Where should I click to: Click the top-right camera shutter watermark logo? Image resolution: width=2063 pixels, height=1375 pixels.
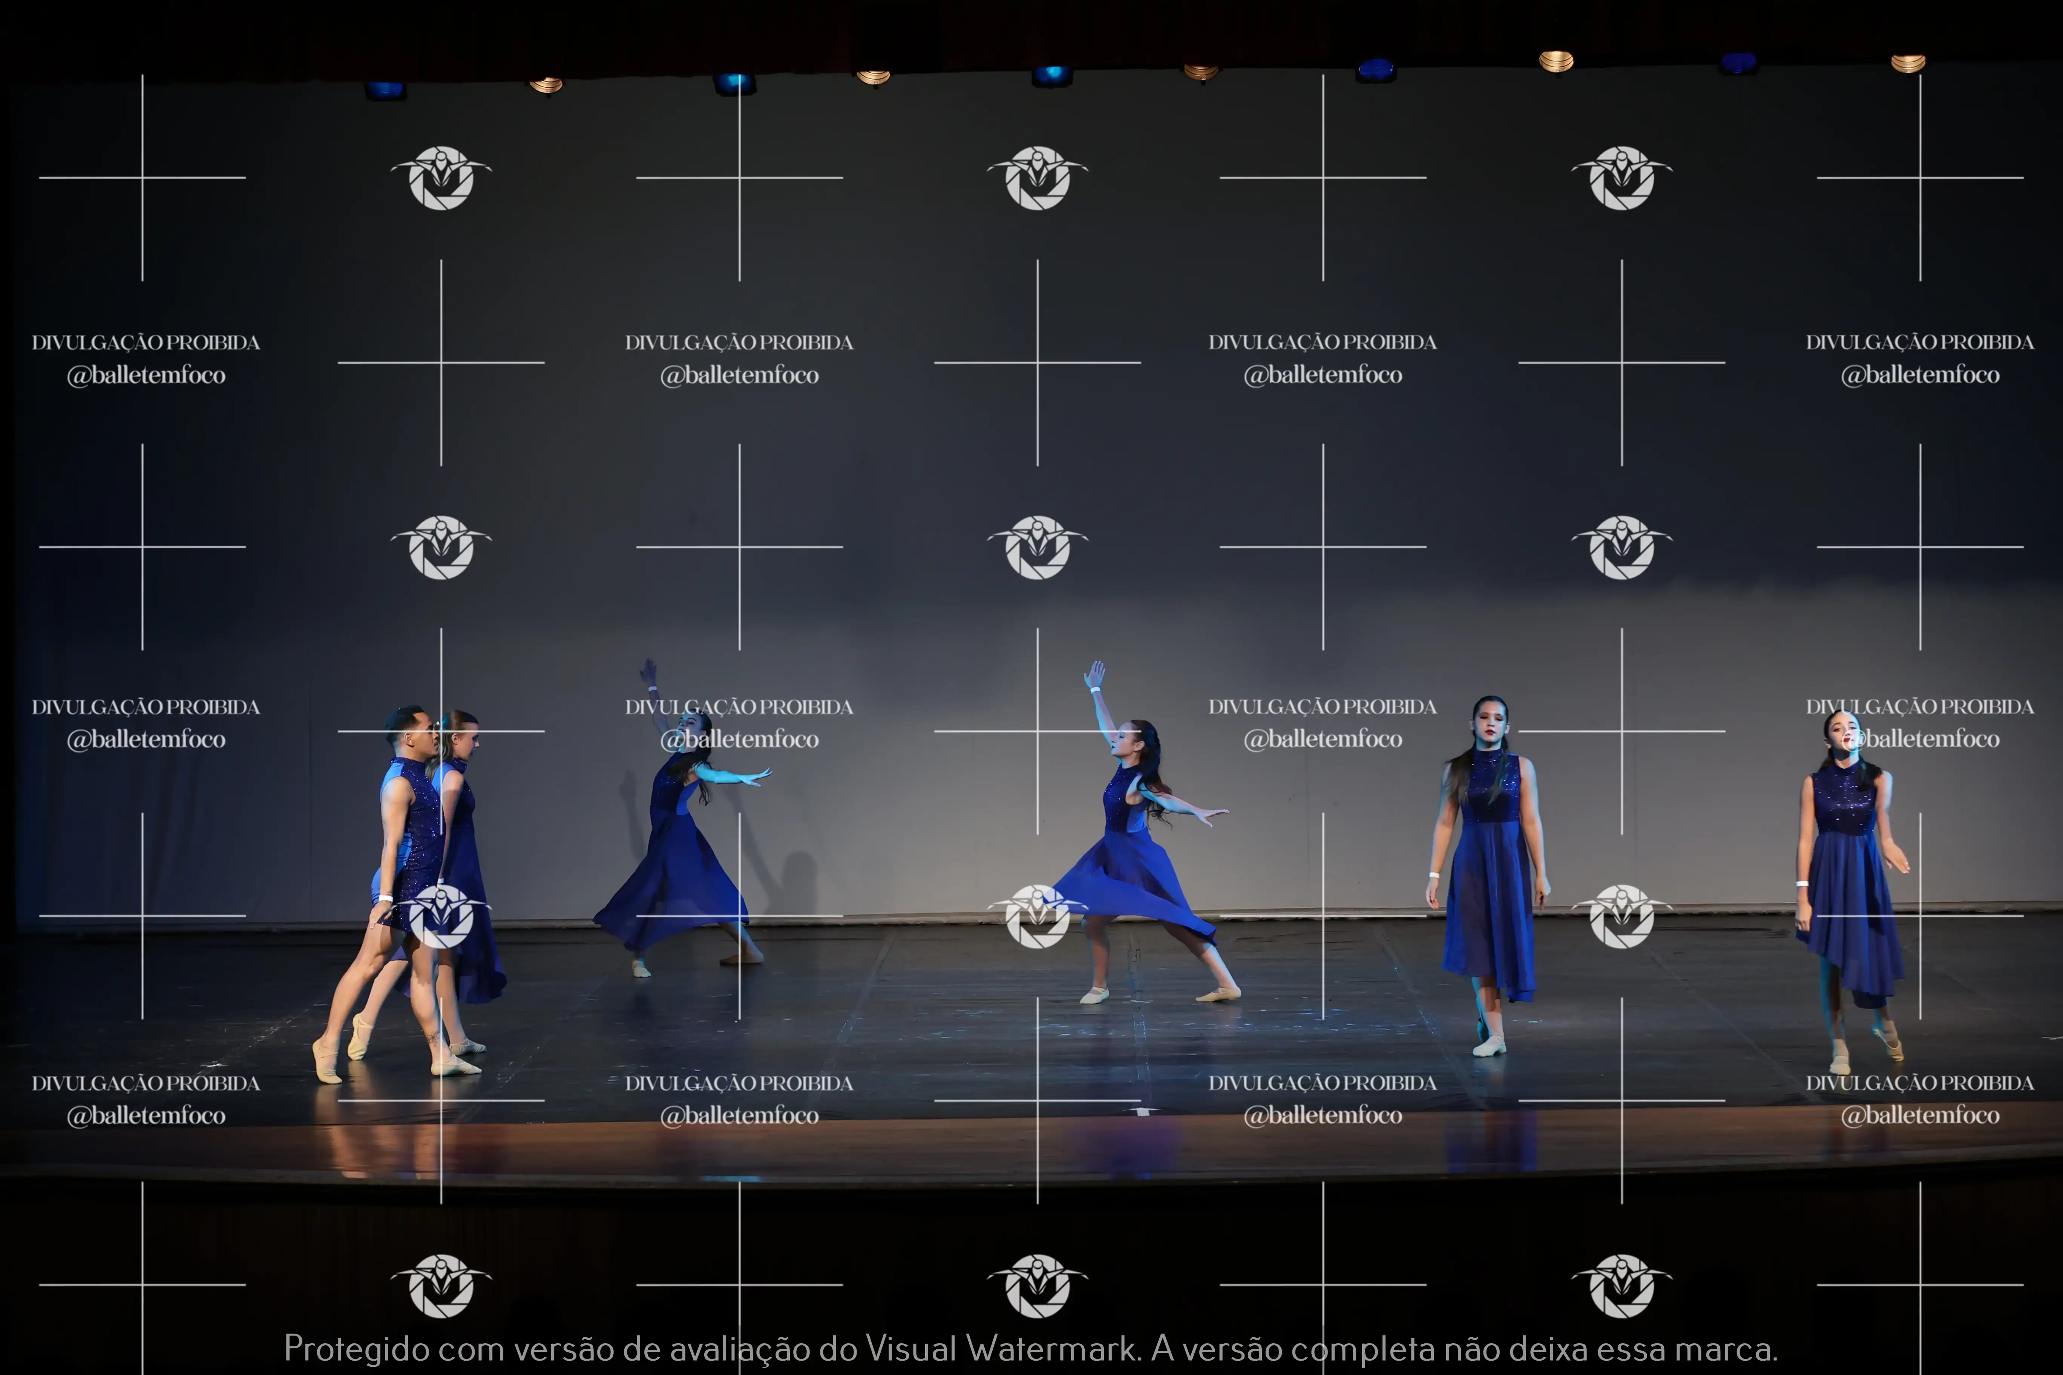(1622, 178)
